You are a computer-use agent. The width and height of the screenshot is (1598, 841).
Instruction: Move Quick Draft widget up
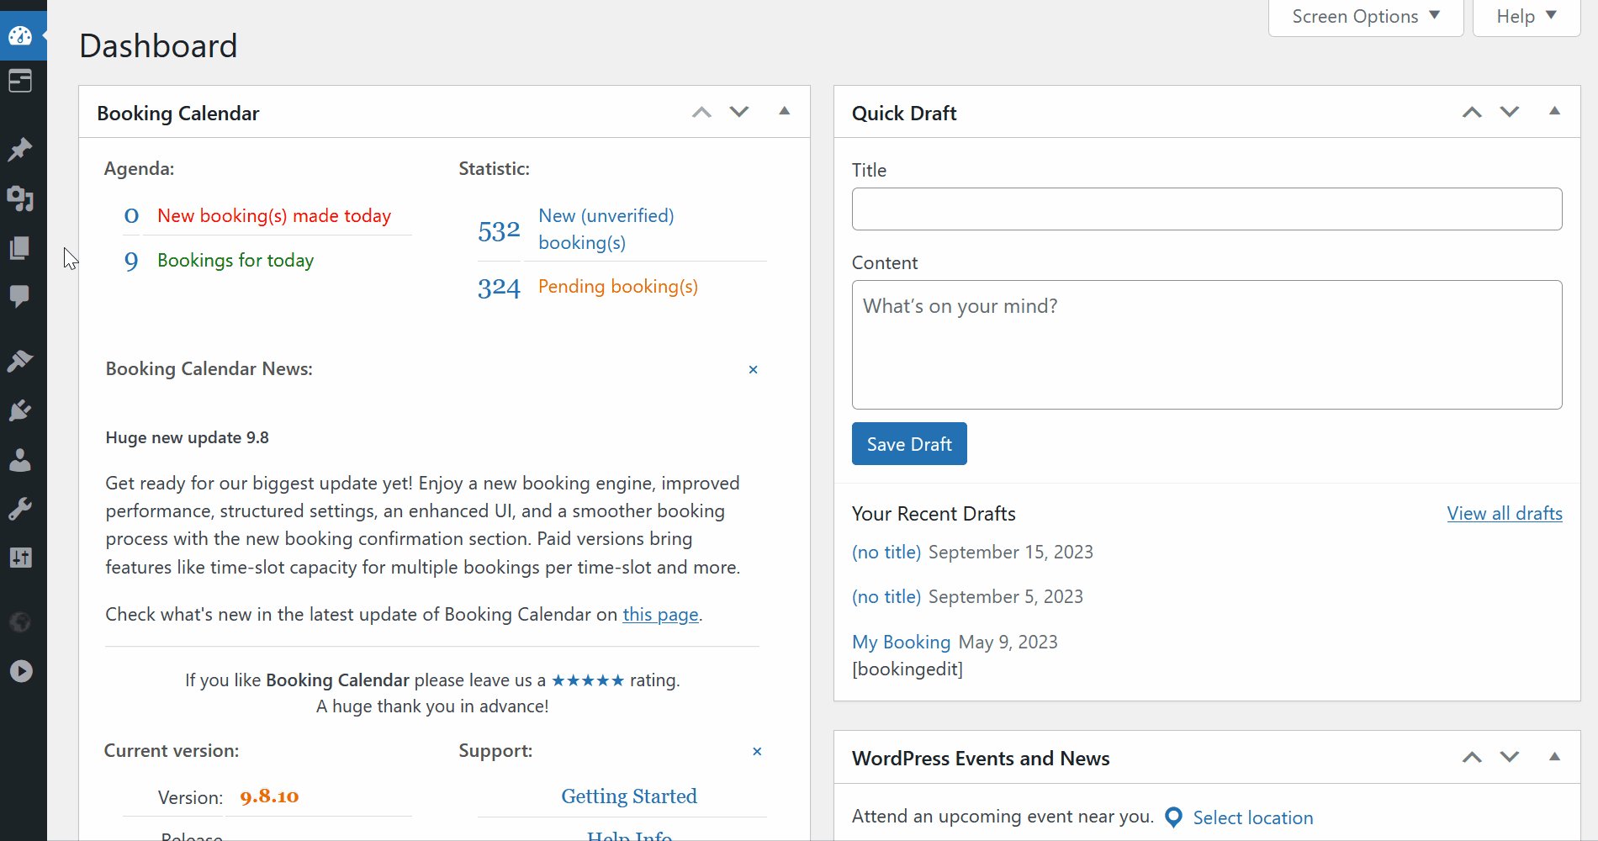pyautogui.click(x=1472, y=112)
